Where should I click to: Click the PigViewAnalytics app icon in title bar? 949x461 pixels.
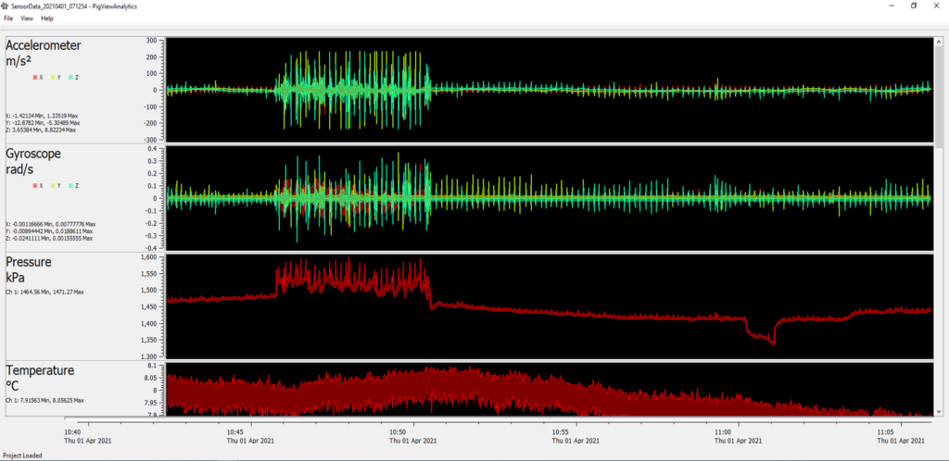click(6, 6)
